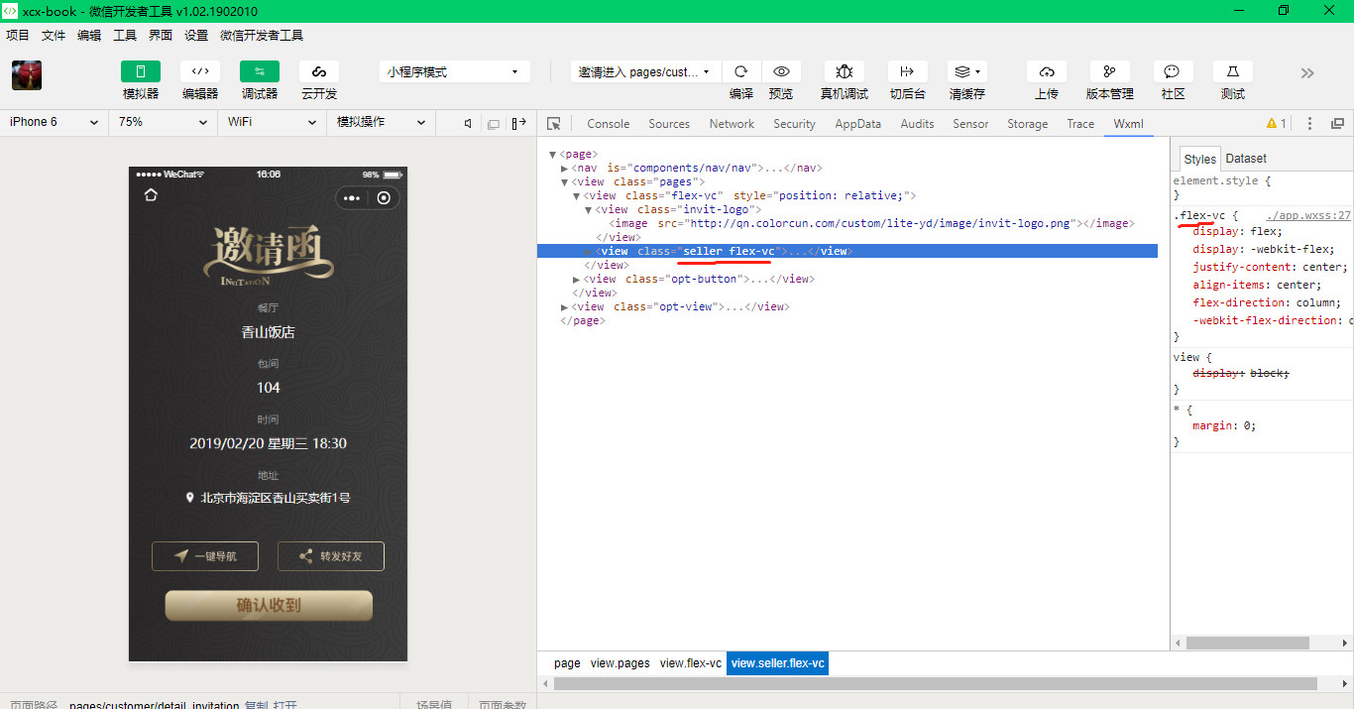Click view.pages in the breadcrumb
Viewport: 1354px width, 709px height.
621,663
